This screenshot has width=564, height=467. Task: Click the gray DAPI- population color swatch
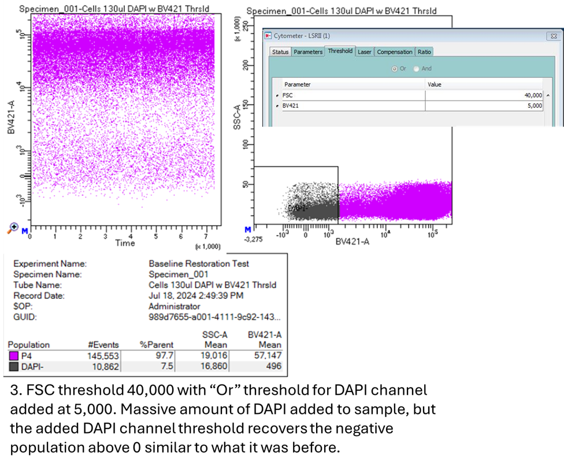[14, 367]
